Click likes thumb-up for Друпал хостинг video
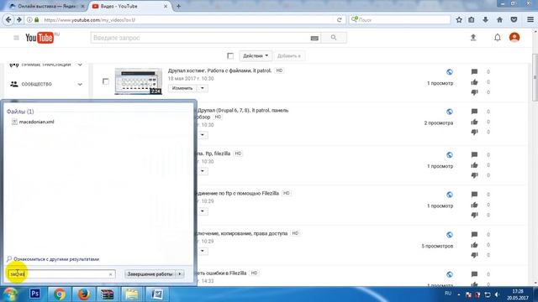This screenshot has height=302, width=538. (x=474, y=82)
